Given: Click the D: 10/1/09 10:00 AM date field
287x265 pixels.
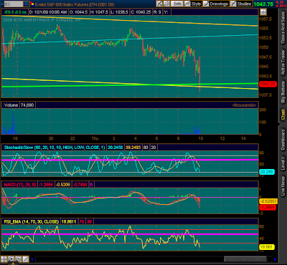Looking at the screenshot, I should [x=48, y=11].
